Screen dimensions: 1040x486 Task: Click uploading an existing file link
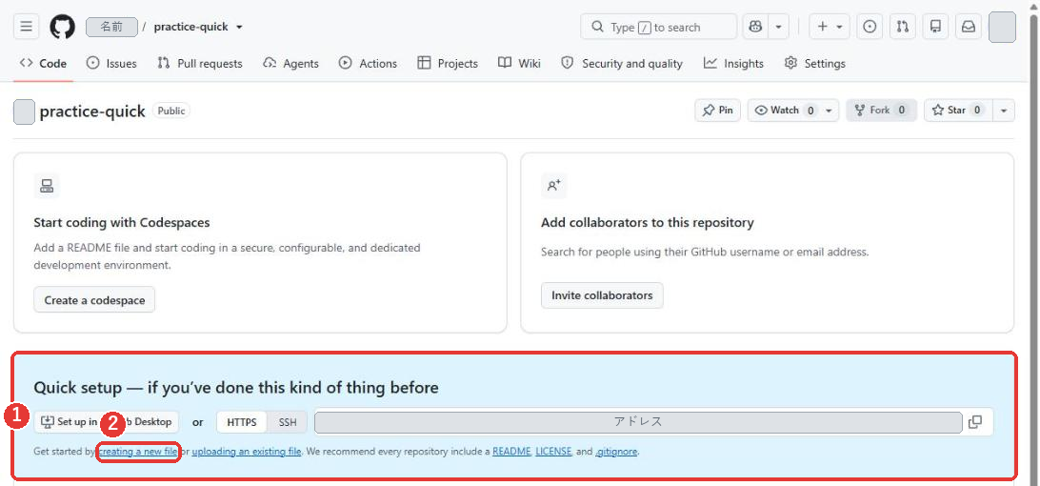pyautogui.click(x=247, y=452)
